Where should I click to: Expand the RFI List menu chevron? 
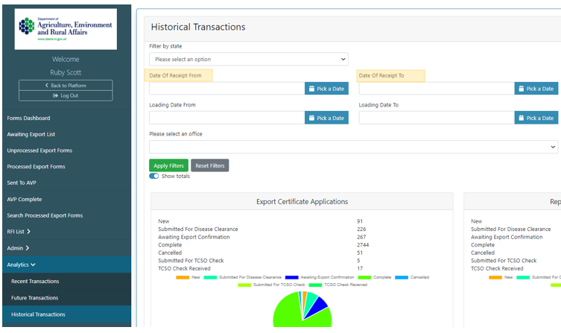(28, 232)
